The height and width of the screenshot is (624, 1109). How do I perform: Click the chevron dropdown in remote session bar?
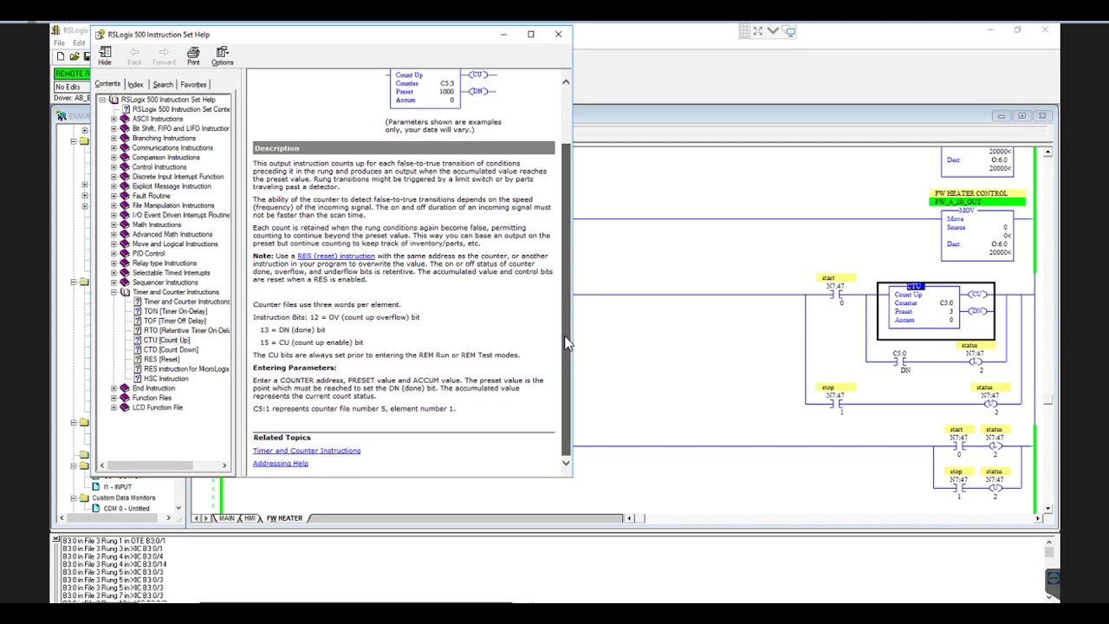[773, 31]
